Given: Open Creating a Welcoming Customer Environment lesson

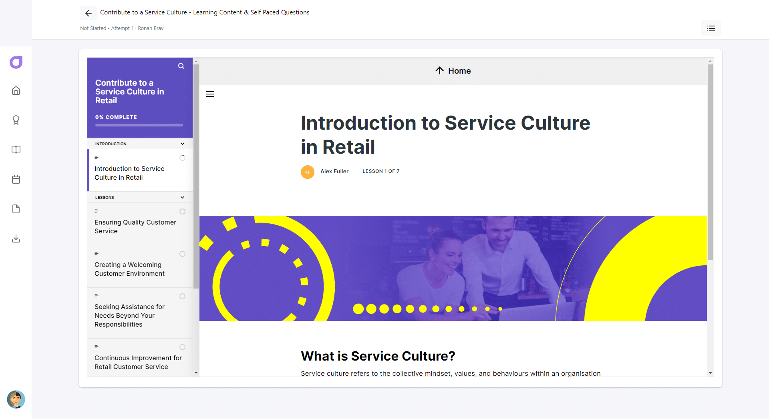Looking at the screenshot, I should [140, 267].
